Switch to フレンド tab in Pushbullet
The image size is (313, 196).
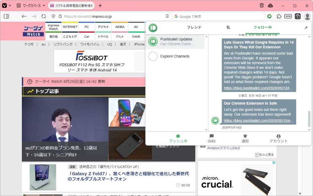pos(194,27)
